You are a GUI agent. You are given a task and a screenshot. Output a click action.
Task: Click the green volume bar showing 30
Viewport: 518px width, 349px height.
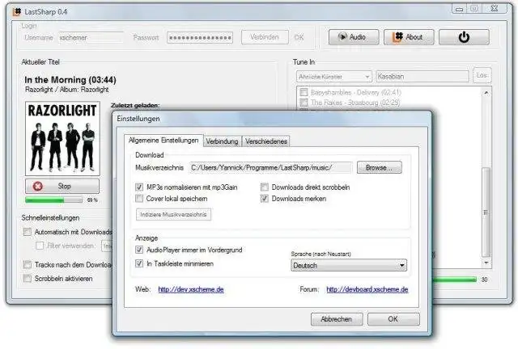[455, 280]
